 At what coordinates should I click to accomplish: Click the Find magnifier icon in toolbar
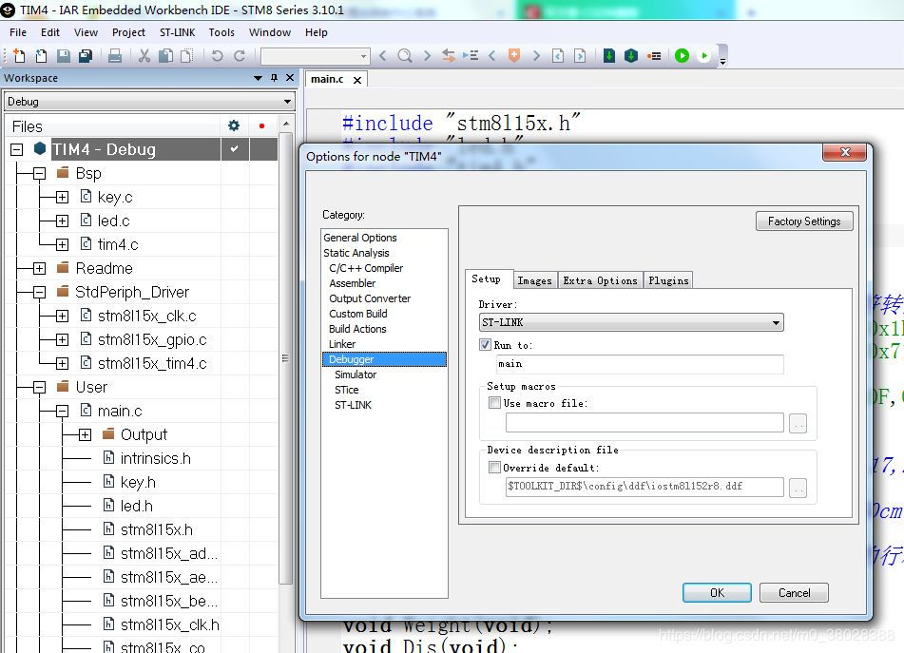(405, 56)
